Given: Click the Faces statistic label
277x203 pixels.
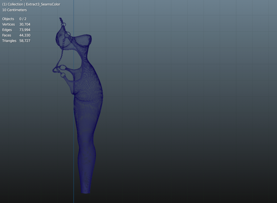Looking at the screenshot, I should pos(7,35).
